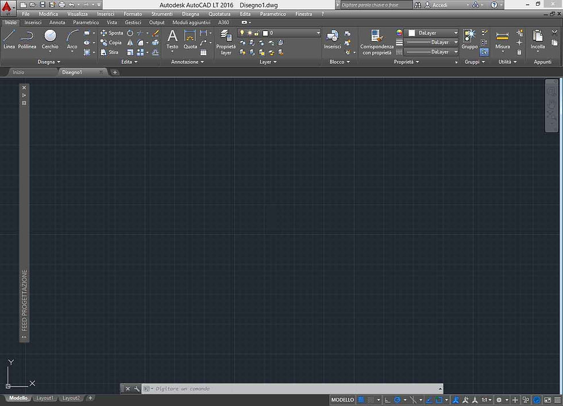Image resolution: width=563 pixels, height=406 pixels.
Task: Toggle snap mode in status bar
Action: tap(371, 400)
